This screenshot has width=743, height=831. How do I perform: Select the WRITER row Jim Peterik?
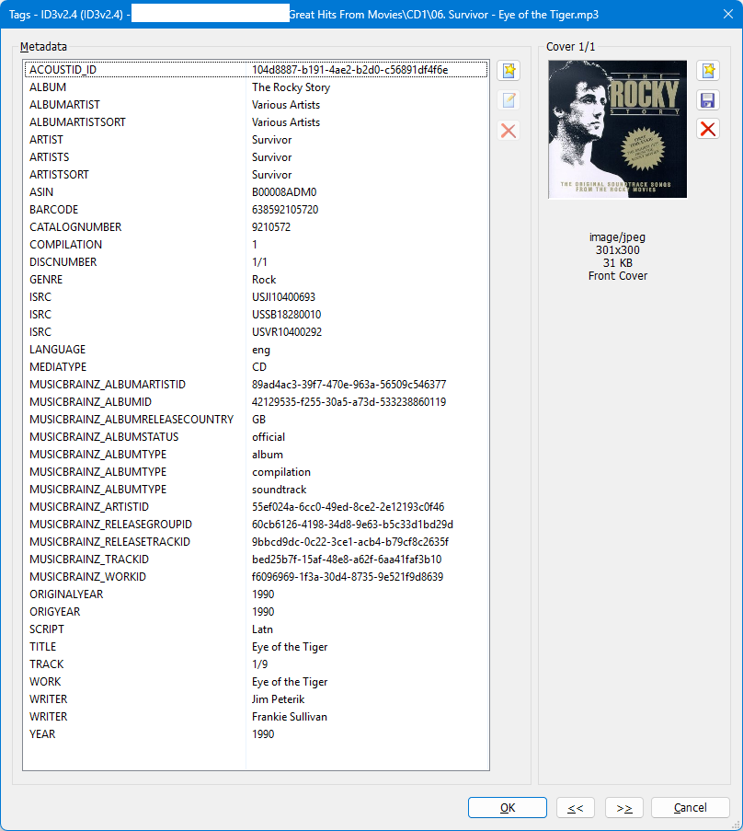click(256, 699)
